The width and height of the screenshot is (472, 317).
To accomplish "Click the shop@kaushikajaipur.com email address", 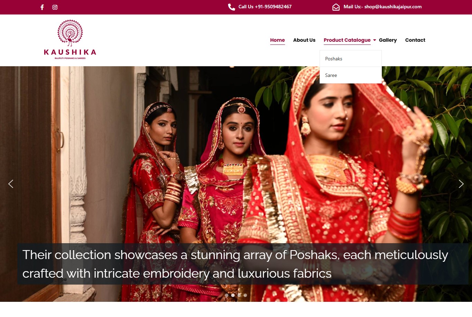I will 393,7.
